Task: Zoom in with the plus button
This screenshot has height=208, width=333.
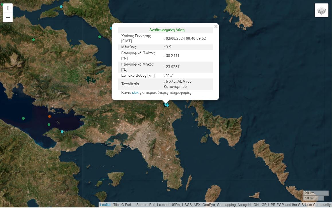Action: (8, 8)
